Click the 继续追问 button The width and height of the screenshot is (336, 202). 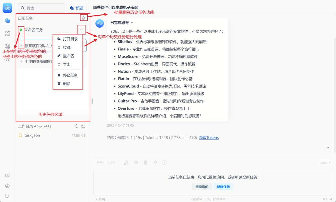tap(202, 187)
